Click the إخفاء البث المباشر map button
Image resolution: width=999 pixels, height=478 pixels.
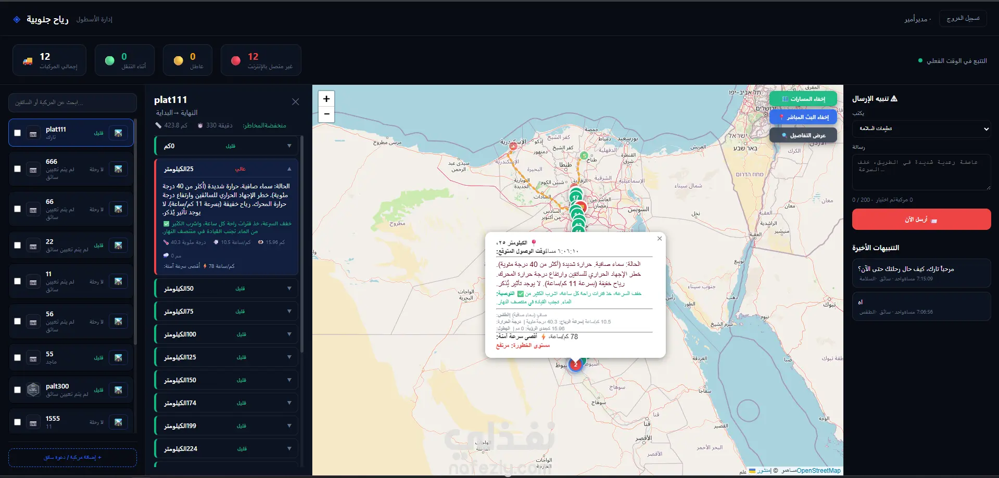(x=803, y=117)
